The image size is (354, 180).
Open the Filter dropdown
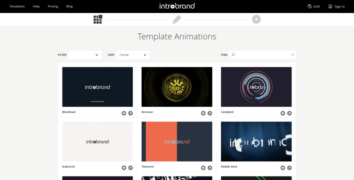(x=85, y=55)
